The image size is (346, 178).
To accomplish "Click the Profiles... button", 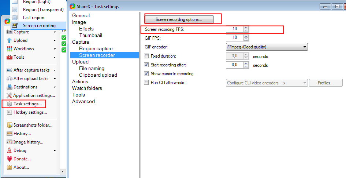I will (x=326, y=83).
